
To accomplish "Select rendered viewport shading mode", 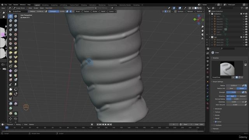I will coord(201,8).
